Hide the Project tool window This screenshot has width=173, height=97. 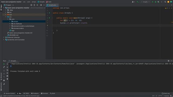point(44,5)
